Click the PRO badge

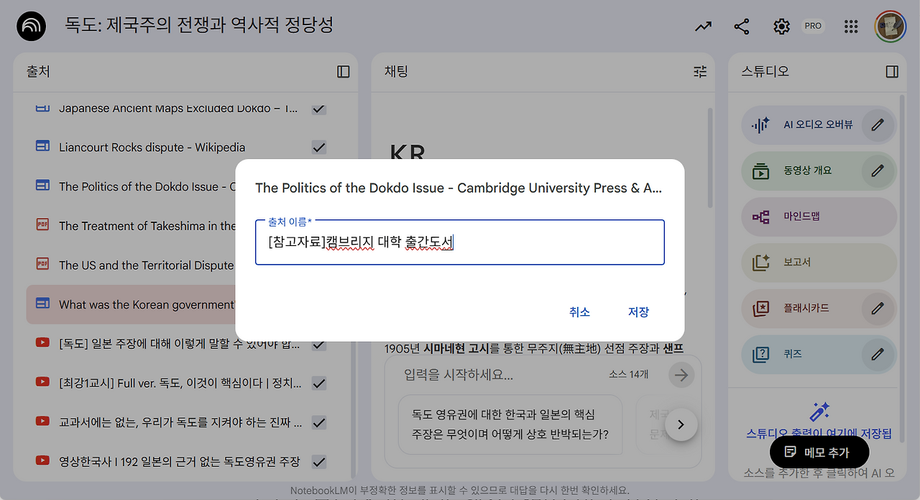pyautogui.click(x=813, y=26)
